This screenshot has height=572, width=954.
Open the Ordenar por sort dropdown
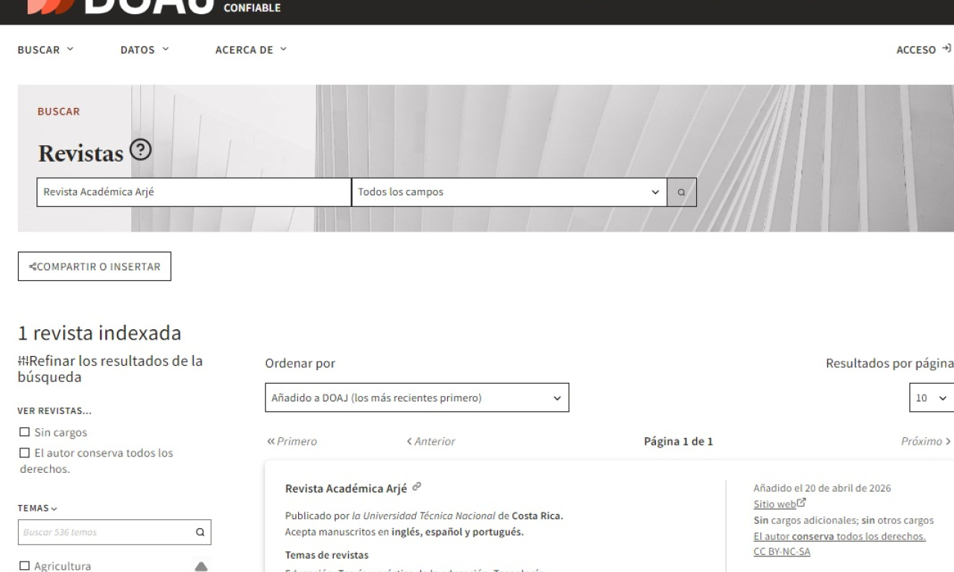pyautogui.click(x=417, y=398)
